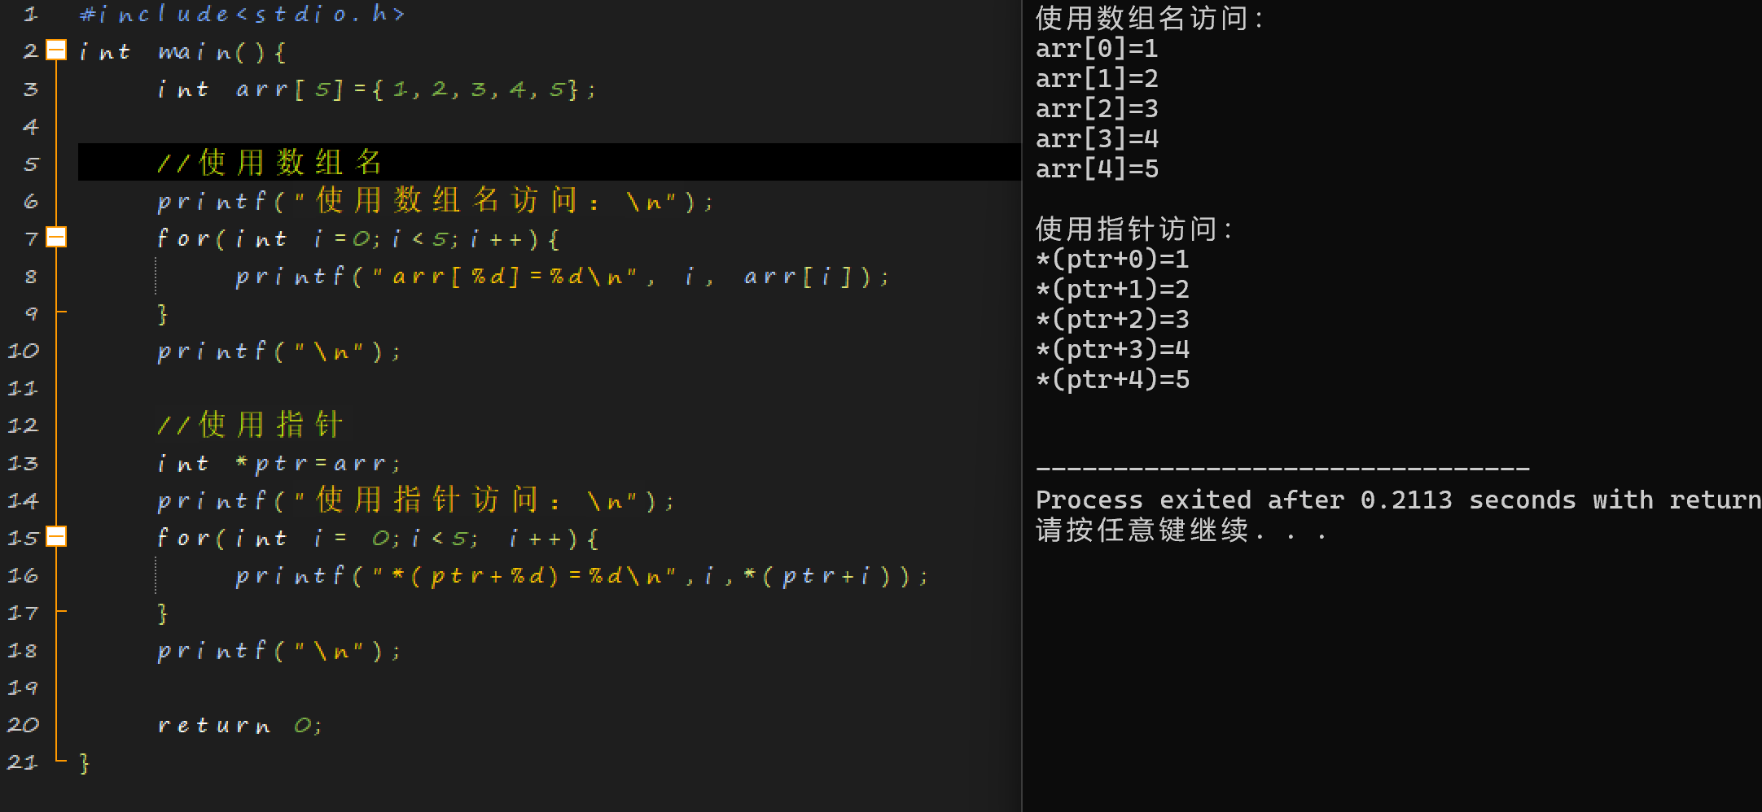Click console output arr[3]=4
This screenshot has height=812, width=1762.
[x=1097, y=139]
